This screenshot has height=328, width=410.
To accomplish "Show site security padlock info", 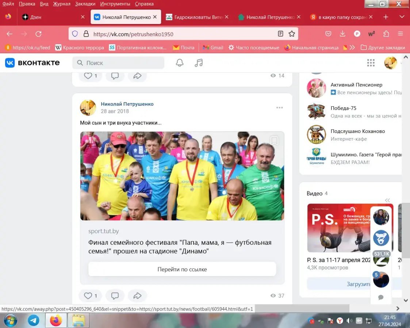I will (x=86, y=34).
